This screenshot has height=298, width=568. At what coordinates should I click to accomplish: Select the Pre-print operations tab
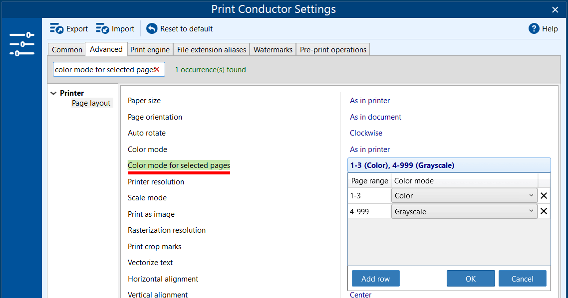tap(333, 50)
